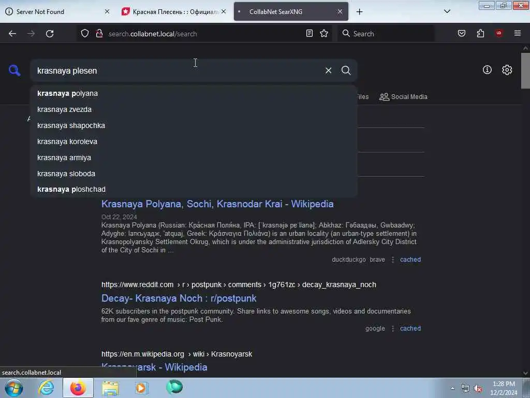Open menu beside cached in Polyana result
The image size is (530, 398).
click(x=393, y=260)
